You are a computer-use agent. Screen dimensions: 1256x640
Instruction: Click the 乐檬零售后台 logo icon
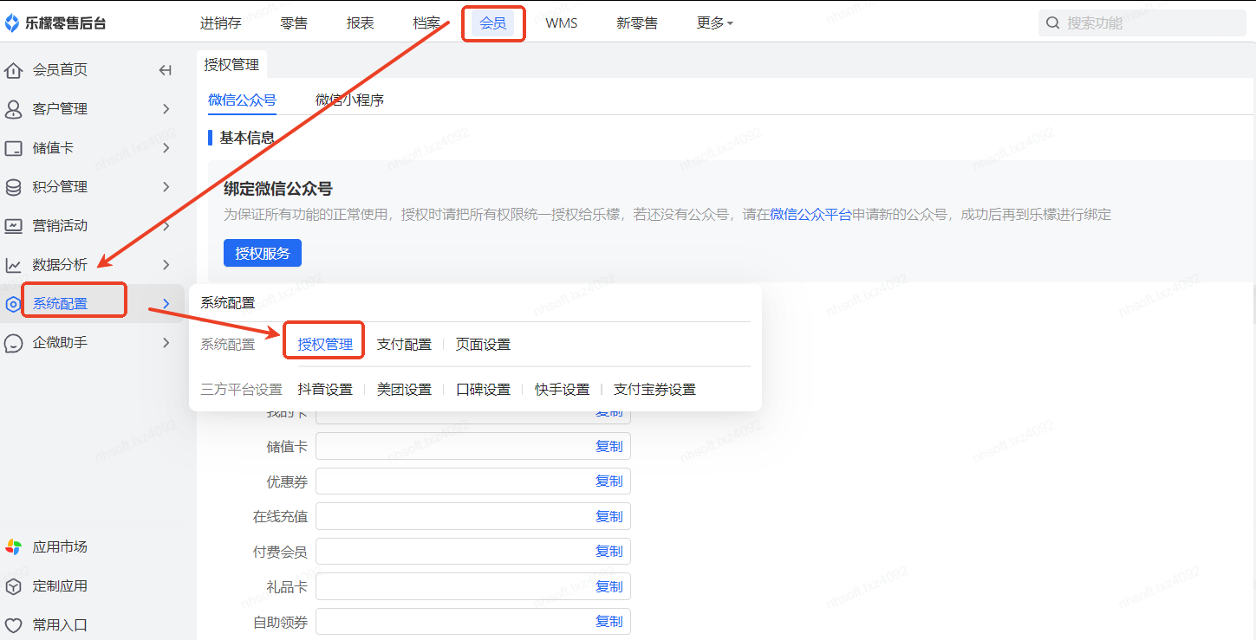click(x=12, y=23)
